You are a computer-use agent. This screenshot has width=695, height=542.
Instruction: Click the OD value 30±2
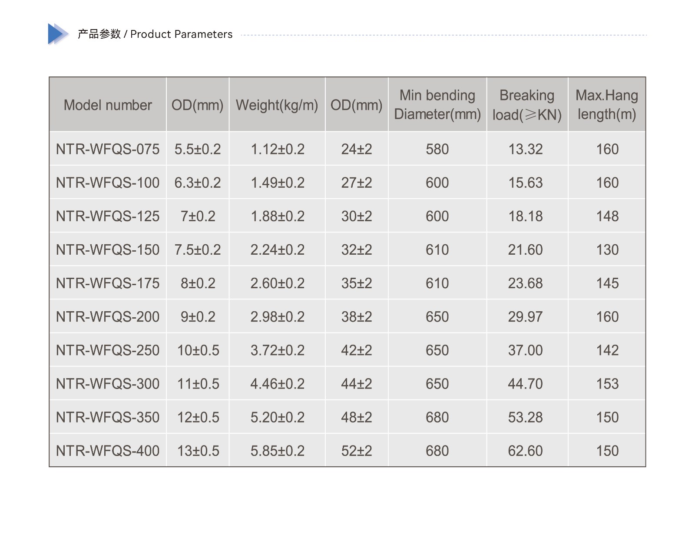pos(357,216)
